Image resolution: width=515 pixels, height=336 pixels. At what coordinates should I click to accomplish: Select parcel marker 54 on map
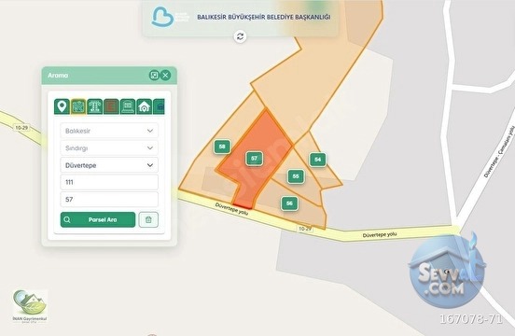pyautogui.click(x=317, y=160)
